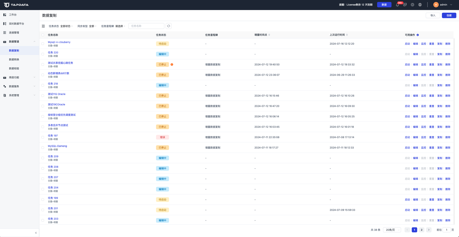Open the 测试11G Oracle task link
The image size is (459, 237).
[x=57, y=94]
